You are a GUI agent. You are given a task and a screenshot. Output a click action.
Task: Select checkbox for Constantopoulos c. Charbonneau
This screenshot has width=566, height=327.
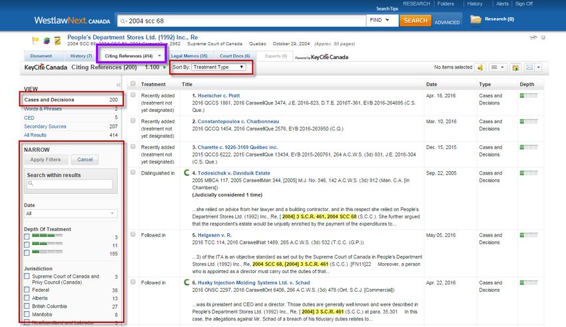point(133,121)
